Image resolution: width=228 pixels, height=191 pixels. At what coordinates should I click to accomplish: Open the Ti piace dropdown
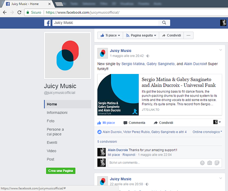110,36
